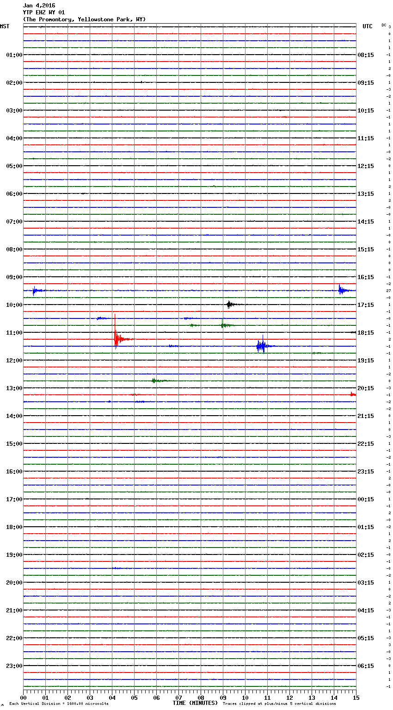Click the MST timezone label
Screen dimensions: 393x710
pyautogui.click(x=5, y=26)
